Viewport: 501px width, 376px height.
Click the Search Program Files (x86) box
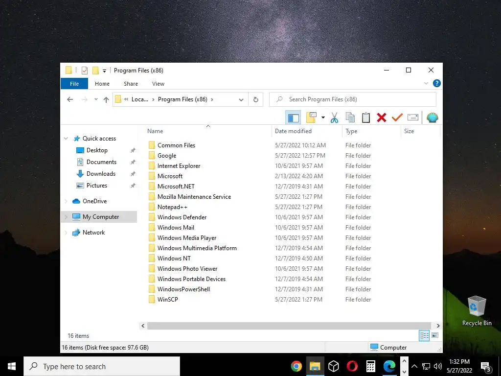tap(353, 99)
